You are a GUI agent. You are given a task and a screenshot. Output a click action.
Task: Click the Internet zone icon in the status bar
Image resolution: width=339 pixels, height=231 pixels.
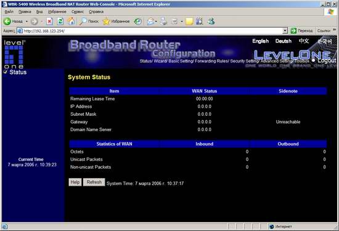click(x=272, y=227)
